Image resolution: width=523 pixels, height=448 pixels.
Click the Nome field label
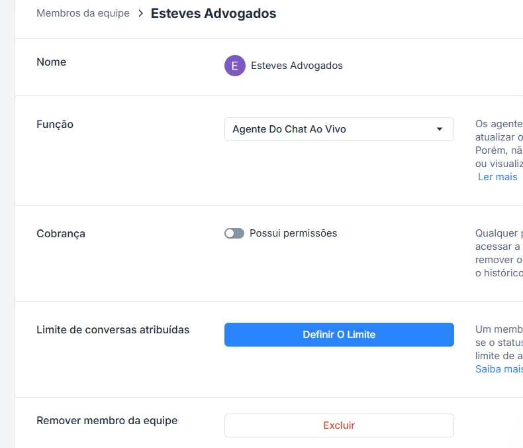[x=52, y=62]
